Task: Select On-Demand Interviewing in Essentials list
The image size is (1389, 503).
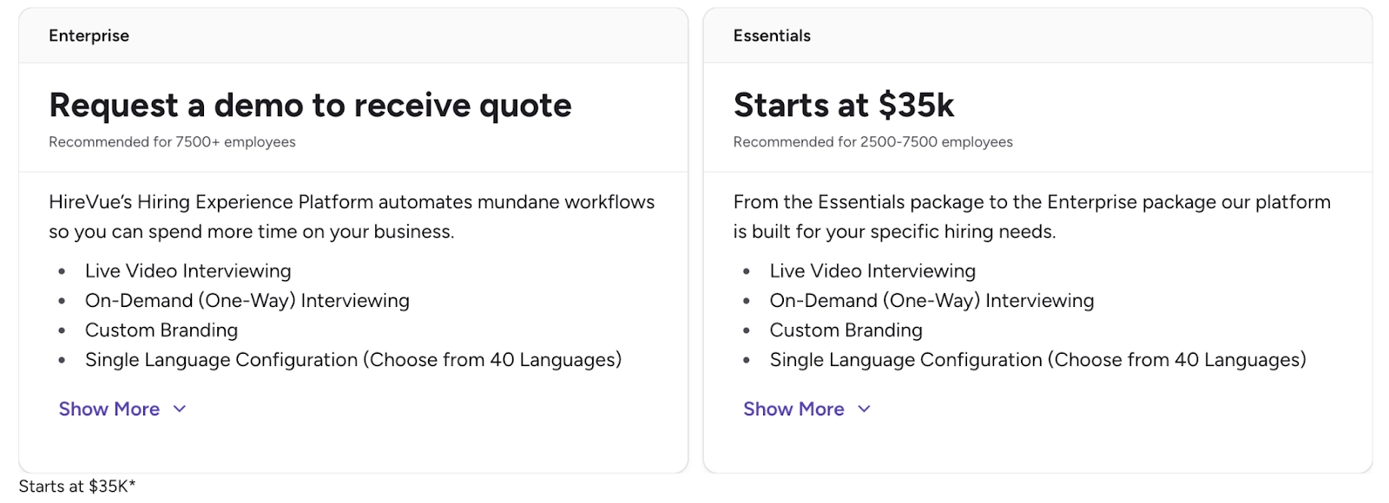Action: click(x=931, y=300)
